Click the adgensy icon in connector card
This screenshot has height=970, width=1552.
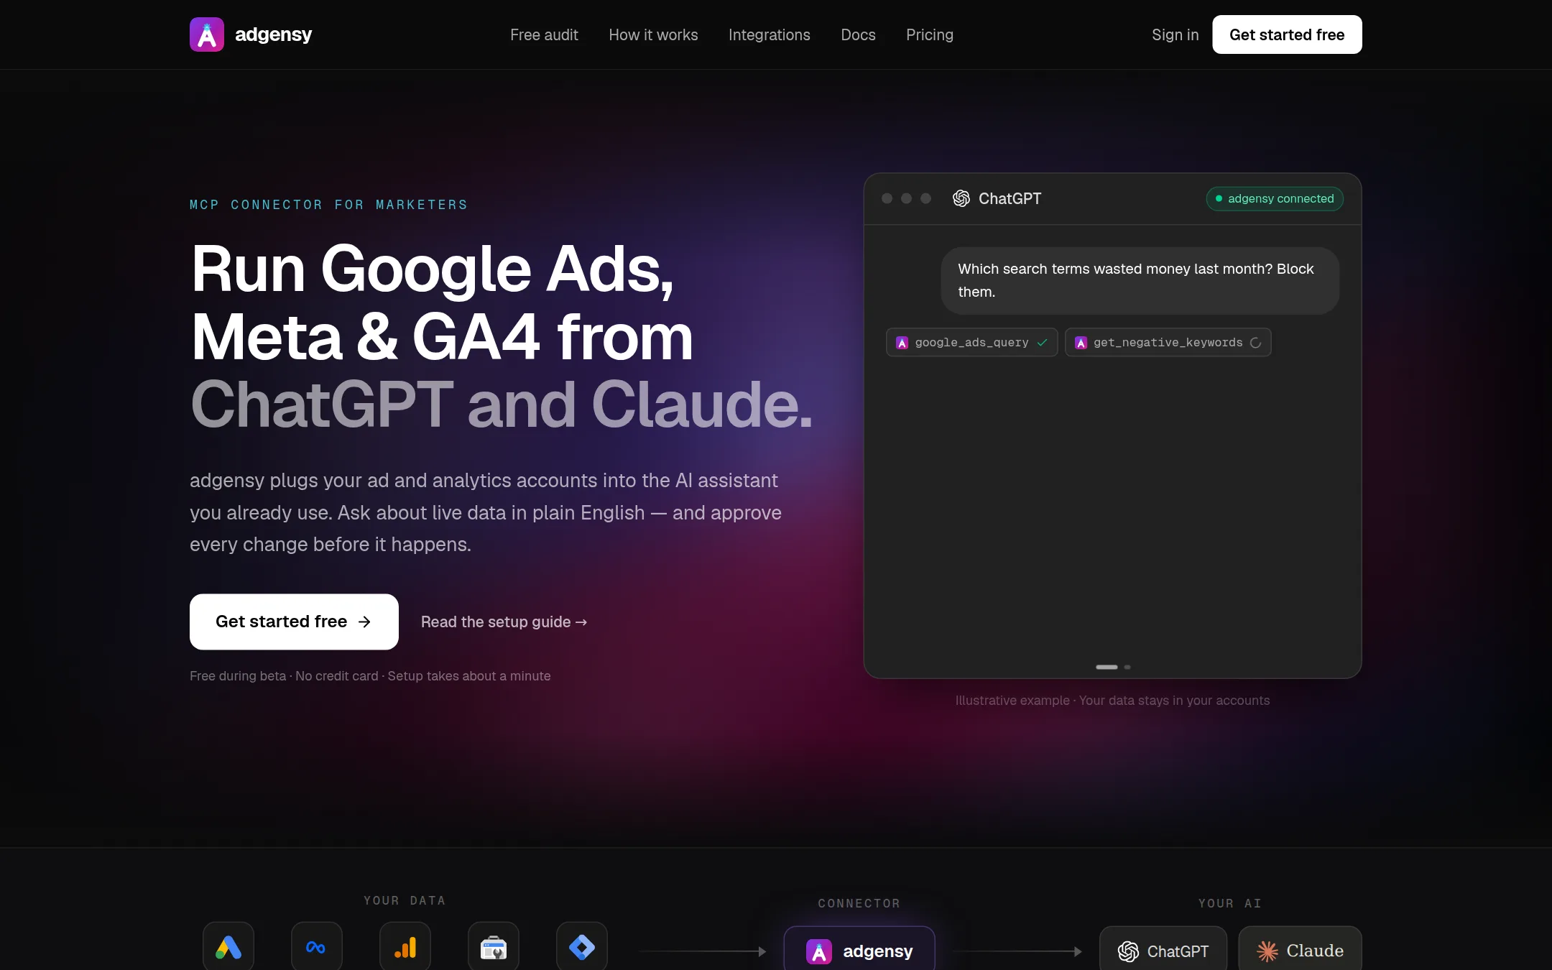coord(819,951)
